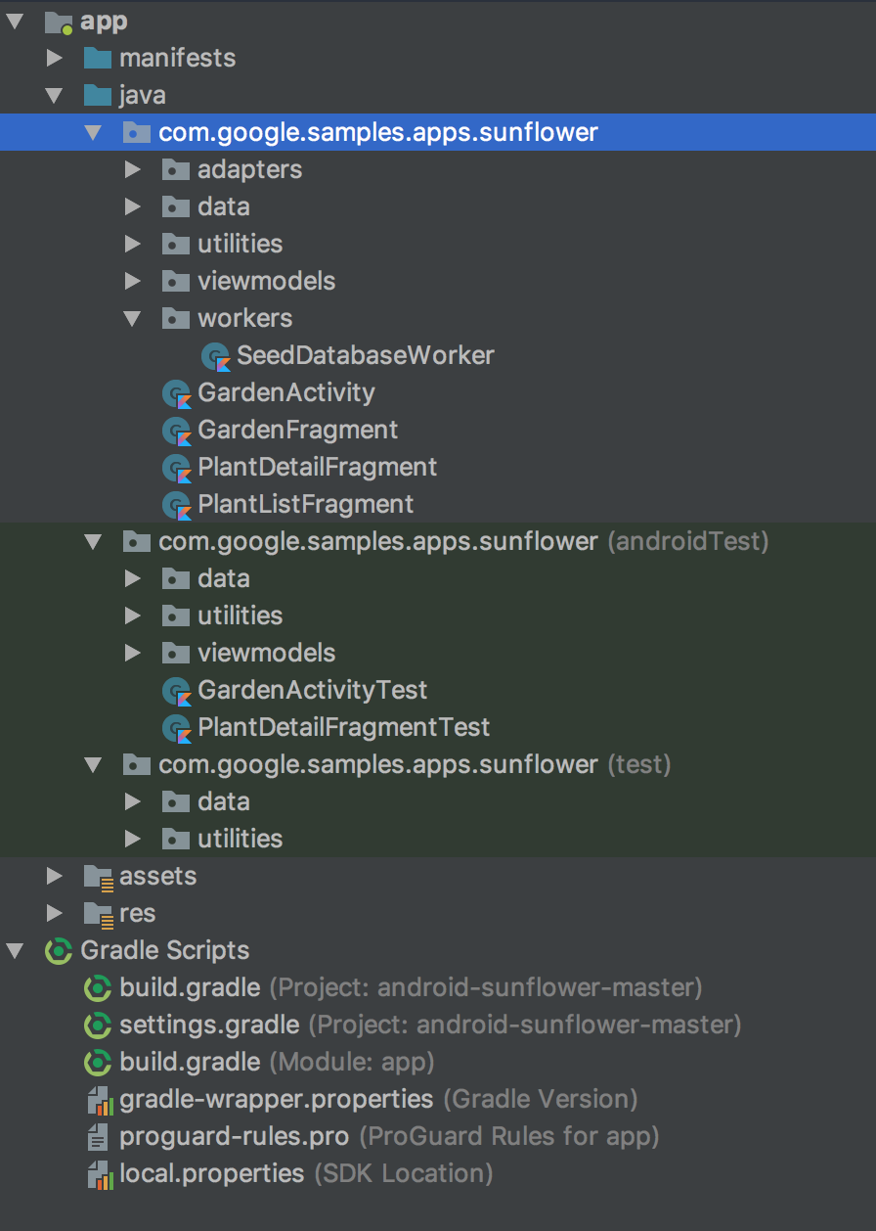Click the Project build.gradle file icon
The width and height of the screenshot is (876, 1231).
point(99,987)
